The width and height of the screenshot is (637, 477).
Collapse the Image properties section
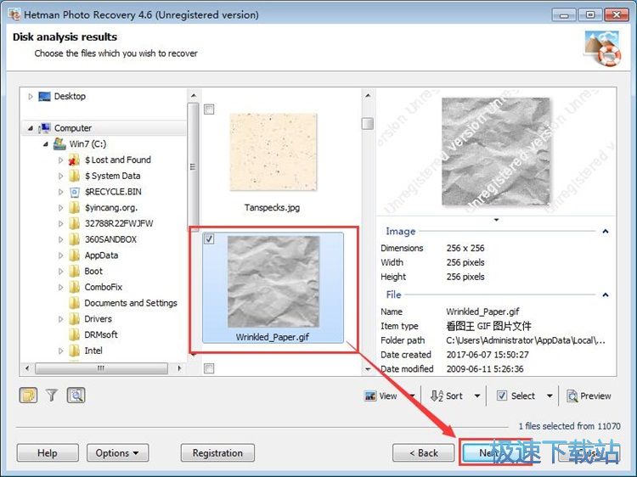(606, 231)
